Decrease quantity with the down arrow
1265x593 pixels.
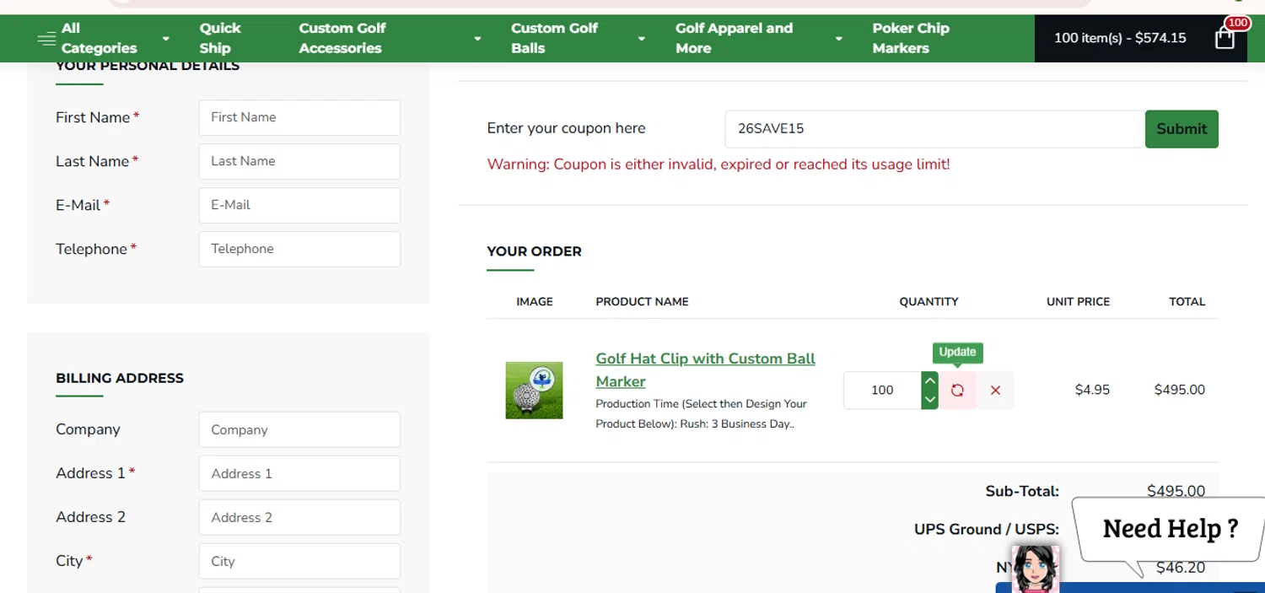[x=930, y=400]
